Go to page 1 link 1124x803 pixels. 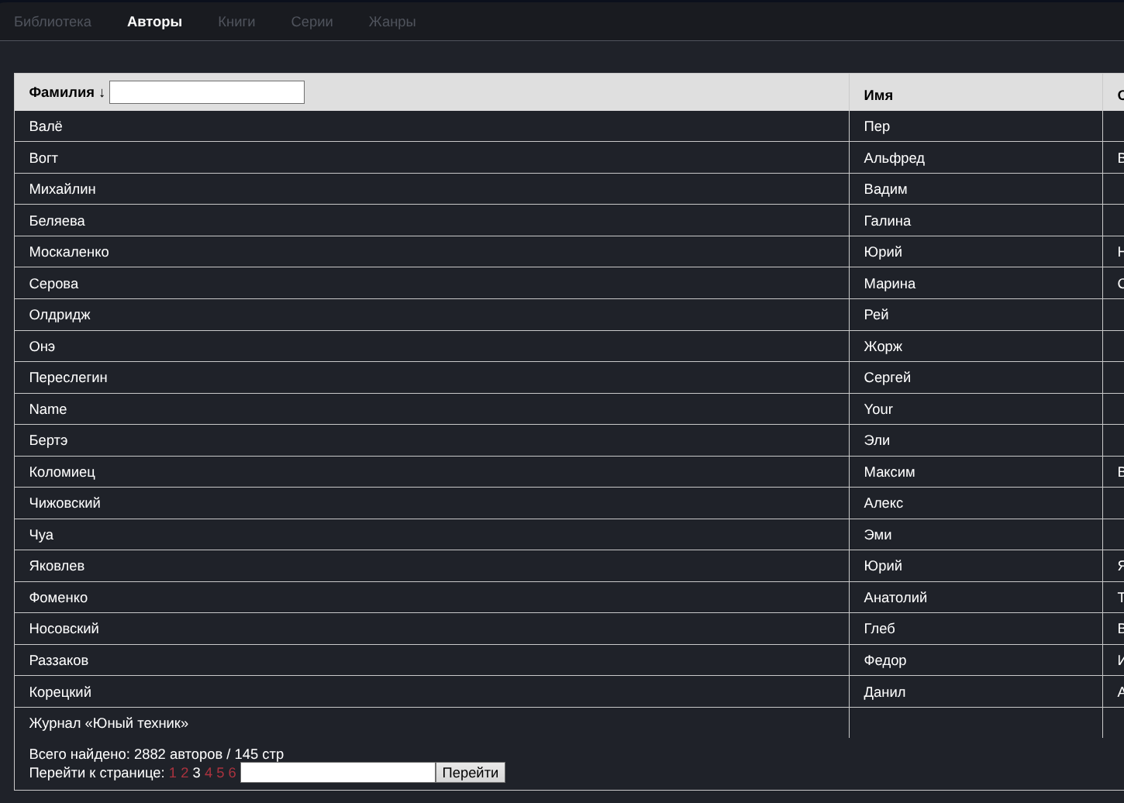(x=172, y=773)
